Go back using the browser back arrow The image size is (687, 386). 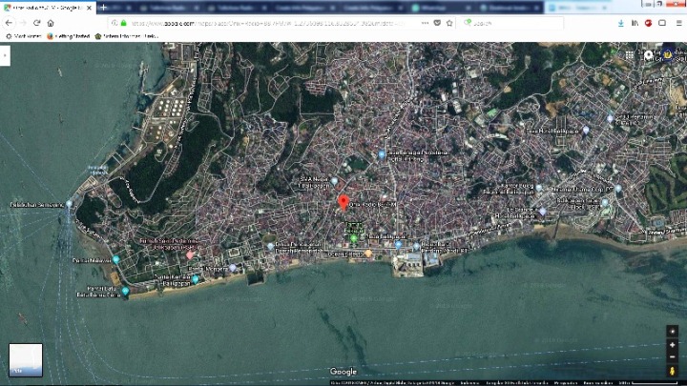[x=10, y=23]
